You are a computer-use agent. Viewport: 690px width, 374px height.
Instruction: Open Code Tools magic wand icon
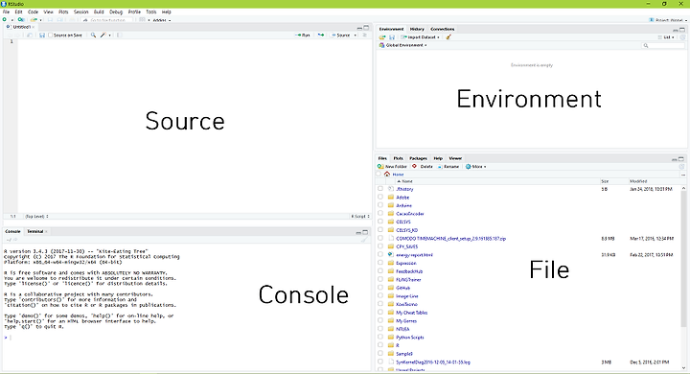(103, 35)
